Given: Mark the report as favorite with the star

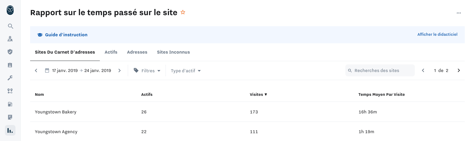Looking at the screenshot, I should pyautogui.click(x=183, y=12).
